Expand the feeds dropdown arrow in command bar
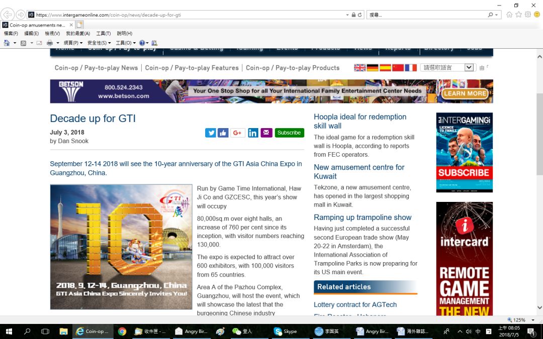The height and width of the screenshot is (339, 543). pyautogui.click(x=32, y=43)
